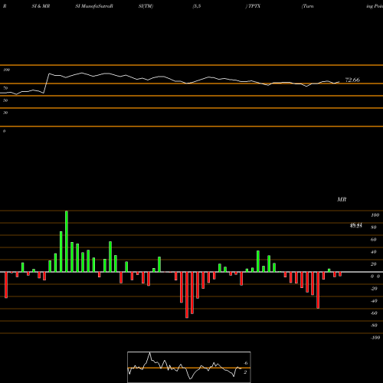The image size is (383, 383).
Task: Click the MR axis label -60
Action: [x=374, y=313]
